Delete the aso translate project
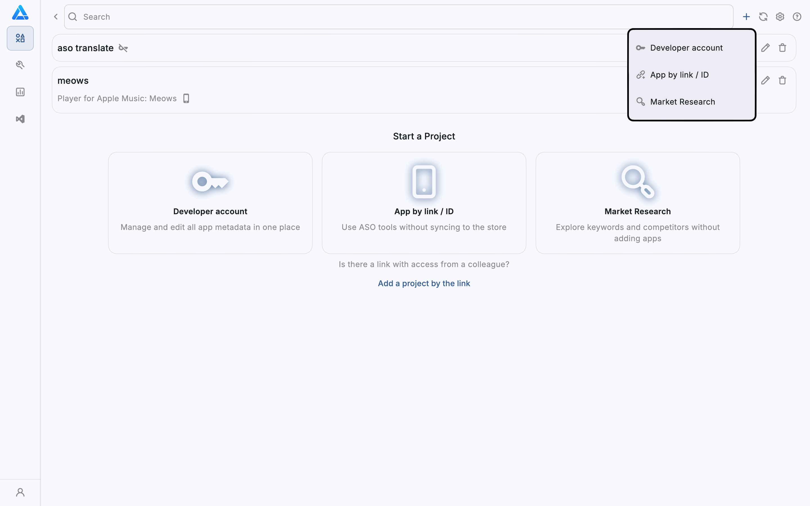This screenshot has width=810, height=506. (782, 48)
